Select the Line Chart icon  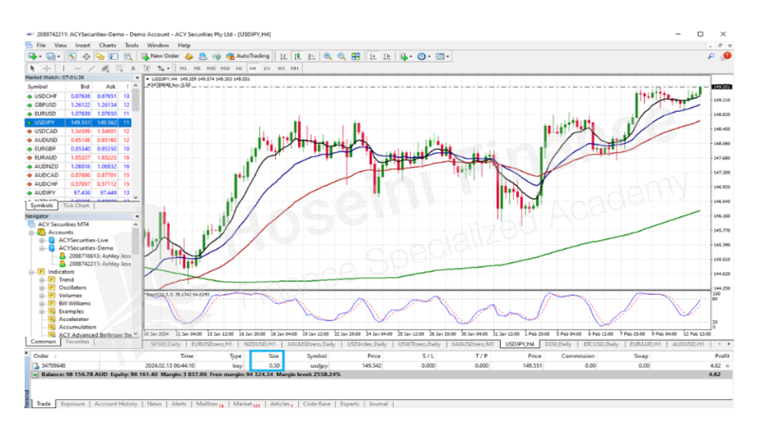(311, 56)
